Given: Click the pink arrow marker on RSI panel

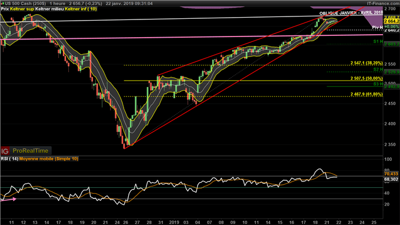Looking at the screenshot, I should [x=9, y=199].
